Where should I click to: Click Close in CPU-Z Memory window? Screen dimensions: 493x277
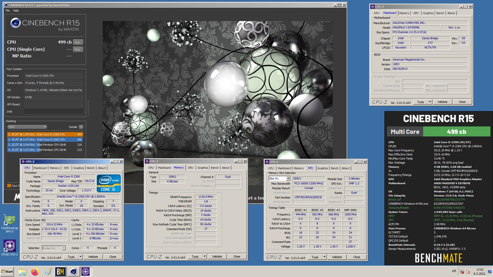pyautogui.click(x=237, y=256)
